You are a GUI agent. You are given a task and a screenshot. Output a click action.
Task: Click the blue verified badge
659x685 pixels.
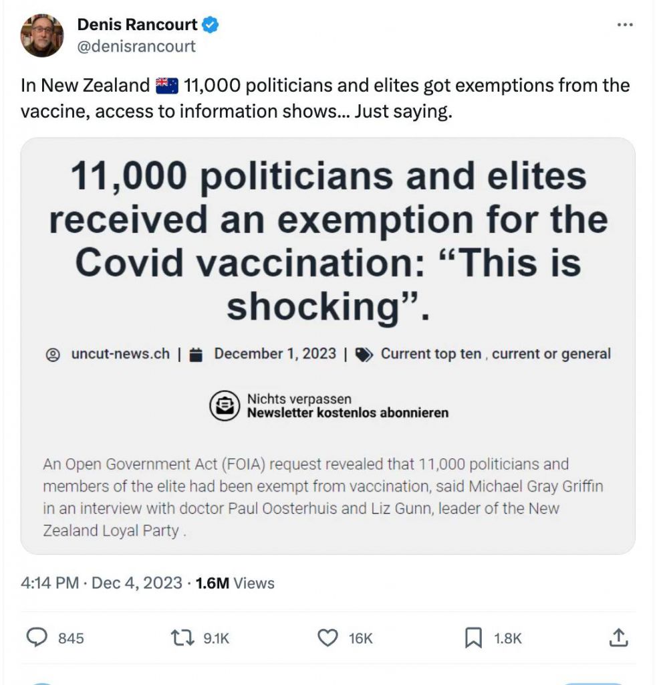[x=211, y=25]
